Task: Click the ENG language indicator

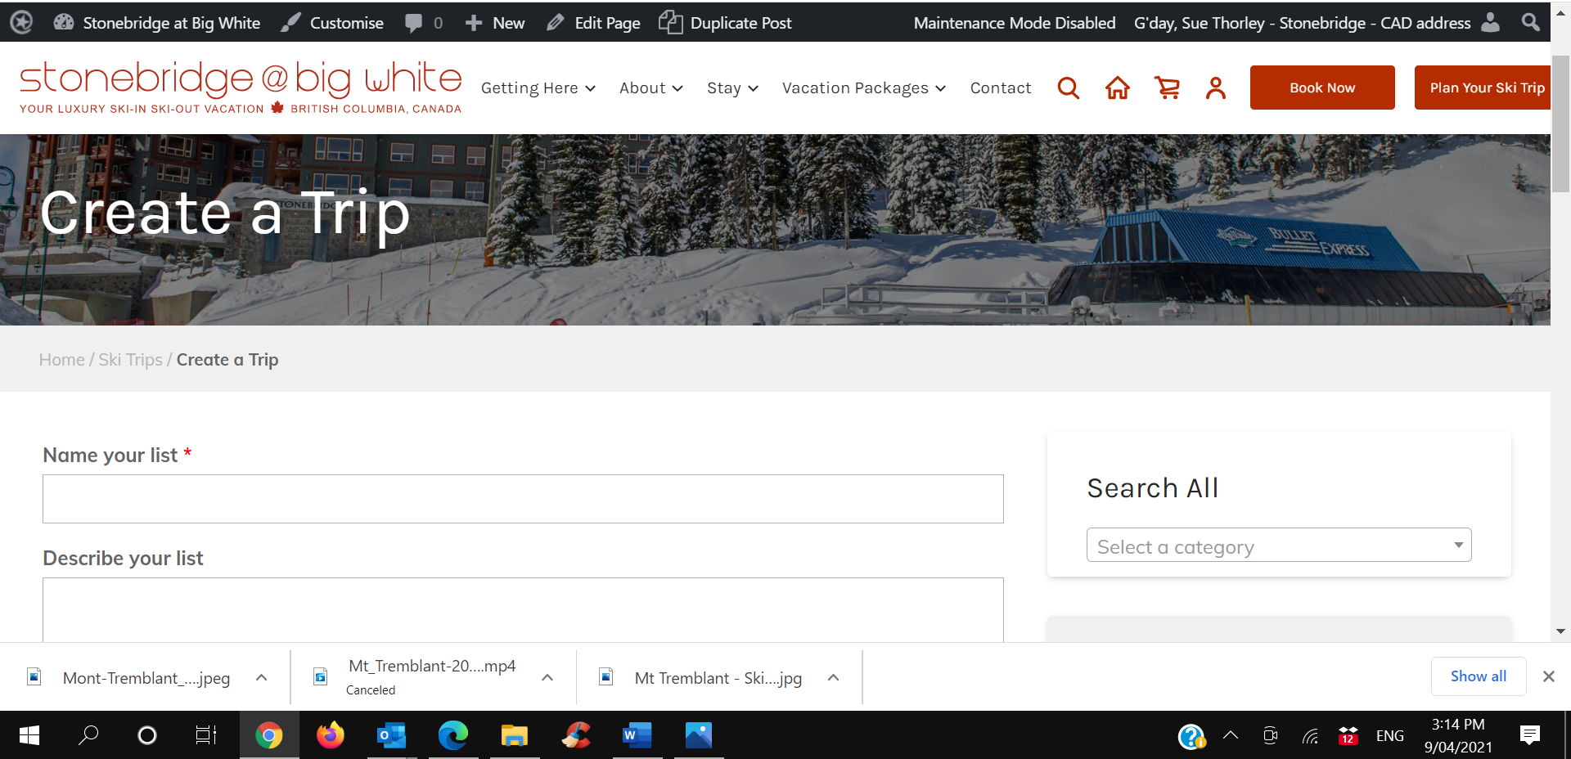Action: [1390, 736]
